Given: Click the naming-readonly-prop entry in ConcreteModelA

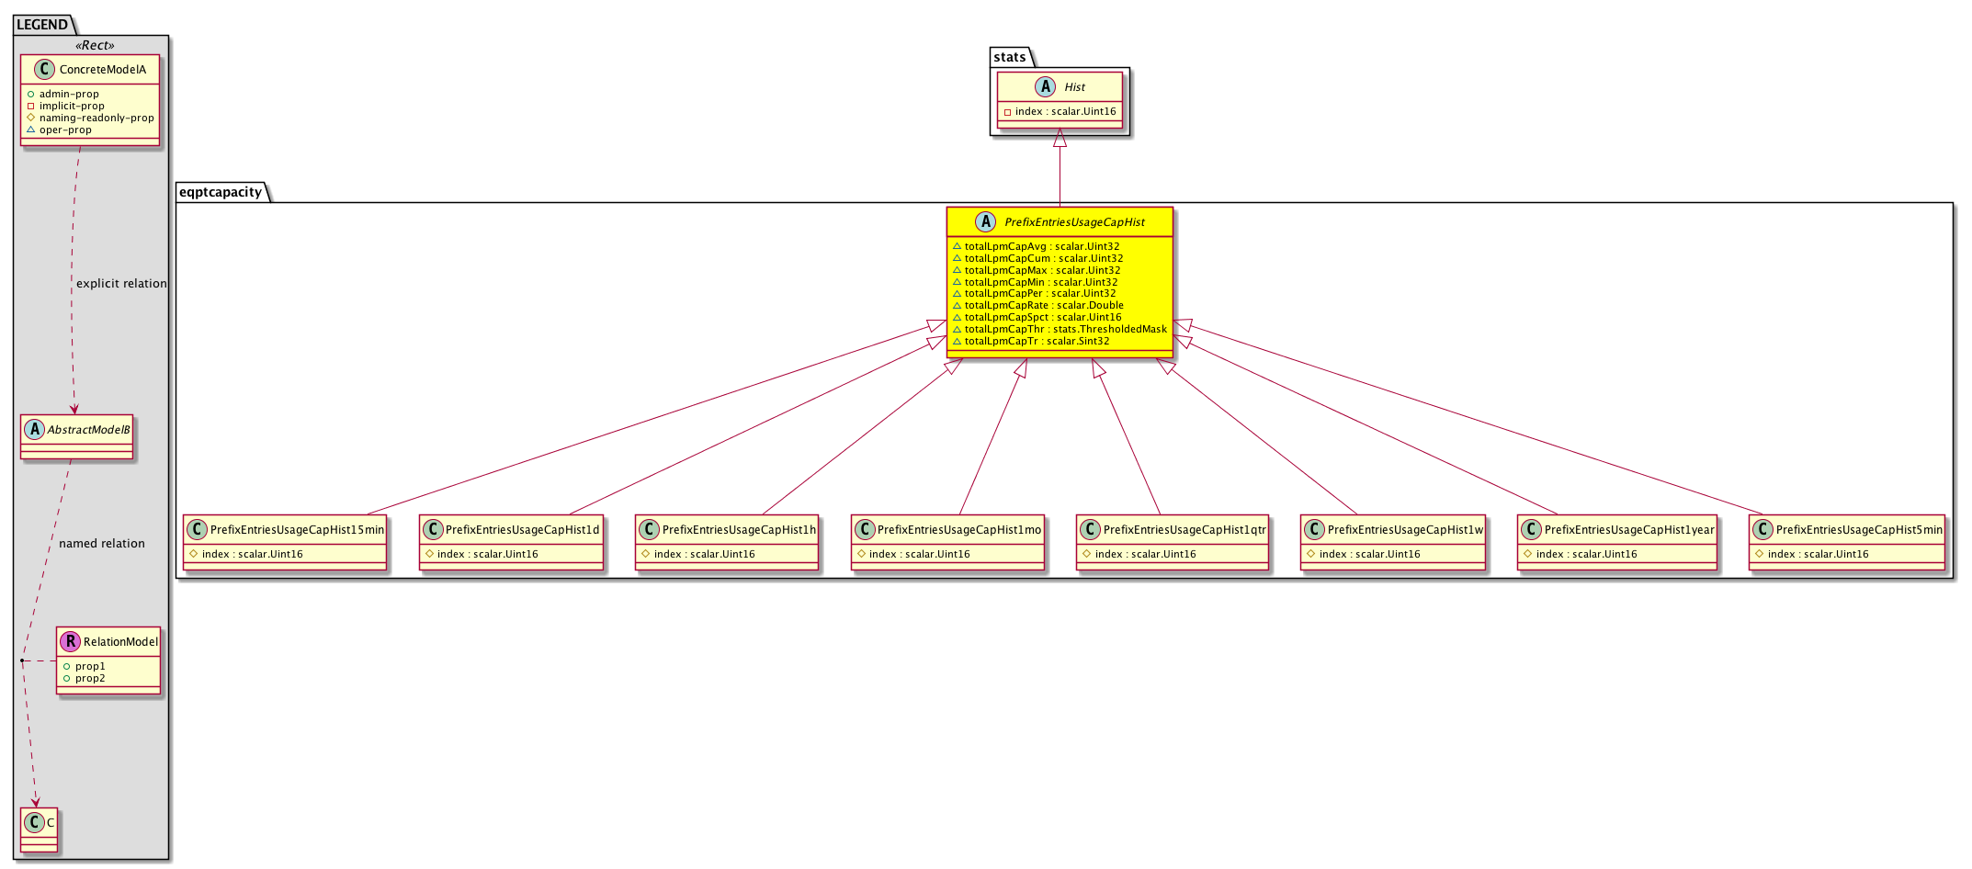Looking at the screenshot, I should click(96, 118).
